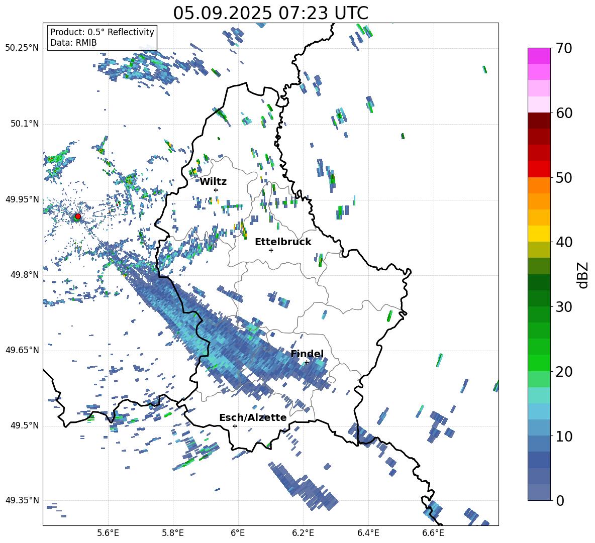Click the colorbar tick value 0

pyautogui.click(x=560, y=500)
